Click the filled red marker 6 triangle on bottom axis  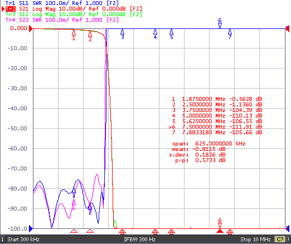(220, 231)
